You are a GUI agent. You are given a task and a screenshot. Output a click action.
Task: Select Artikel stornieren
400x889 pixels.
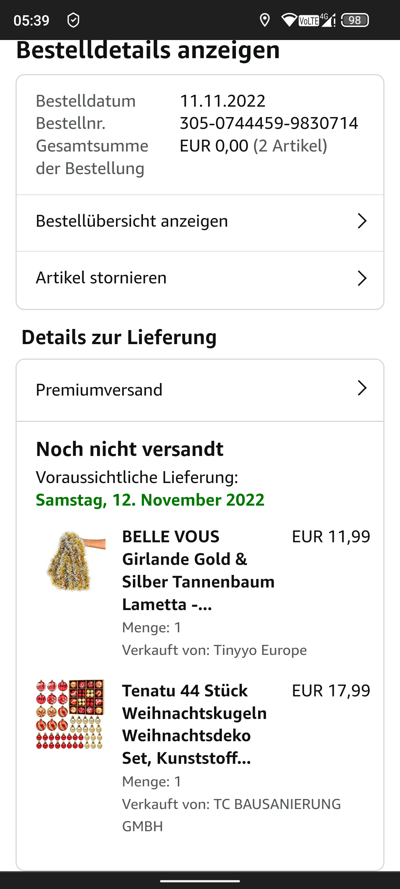pyautogui.click(x=101, y=278)
